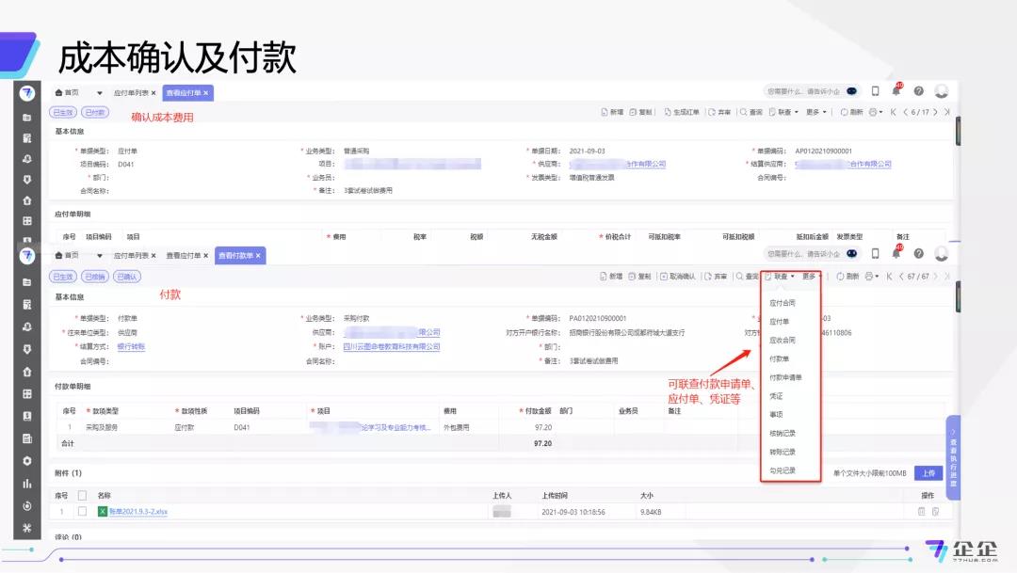This screenshot has width=1017, height=573.
Task: Open the bar chart icon in left sidebar
Action: coord(27,484)
